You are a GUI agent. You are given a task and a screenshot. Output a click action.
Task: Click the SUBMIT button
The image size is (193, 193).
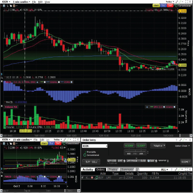[185, 162]
